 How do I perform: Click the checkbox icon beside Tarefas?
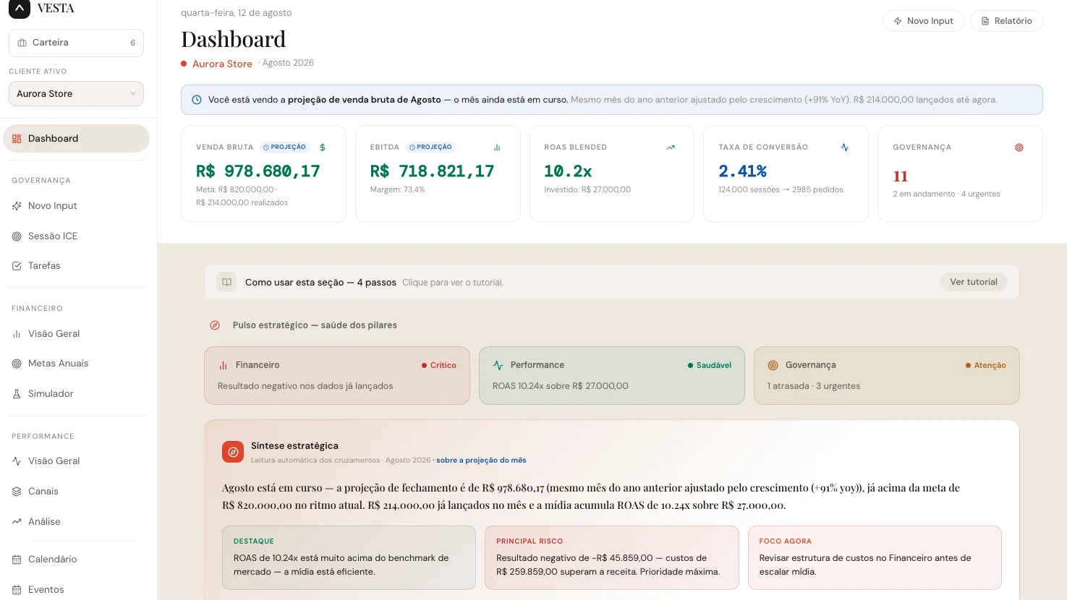click(17, 266)
